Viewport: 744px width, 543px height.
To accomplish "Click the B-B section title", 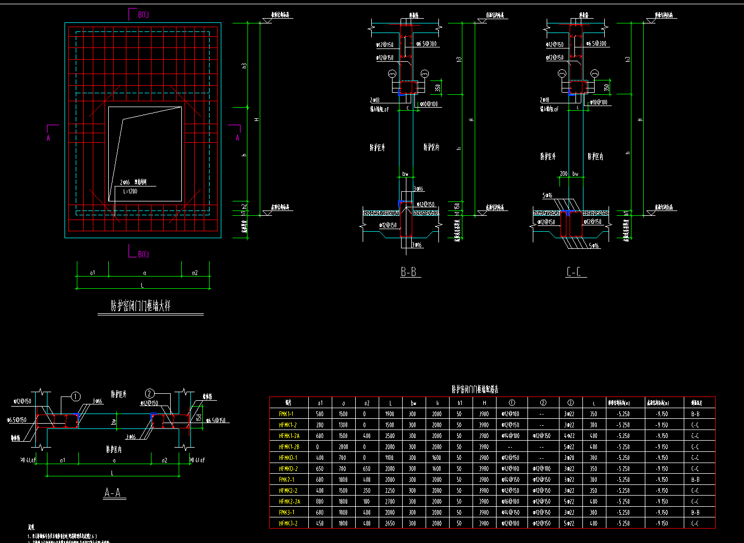I will pyautogui.click(x=409, y=272).
